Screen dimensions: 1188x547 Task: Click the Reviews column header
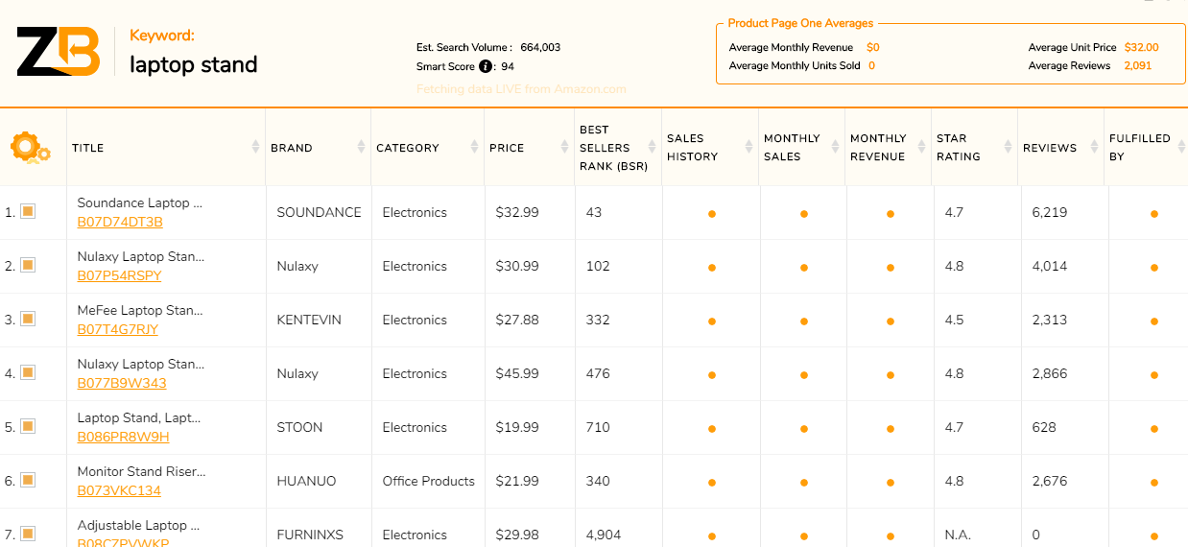coord(1050,148)
